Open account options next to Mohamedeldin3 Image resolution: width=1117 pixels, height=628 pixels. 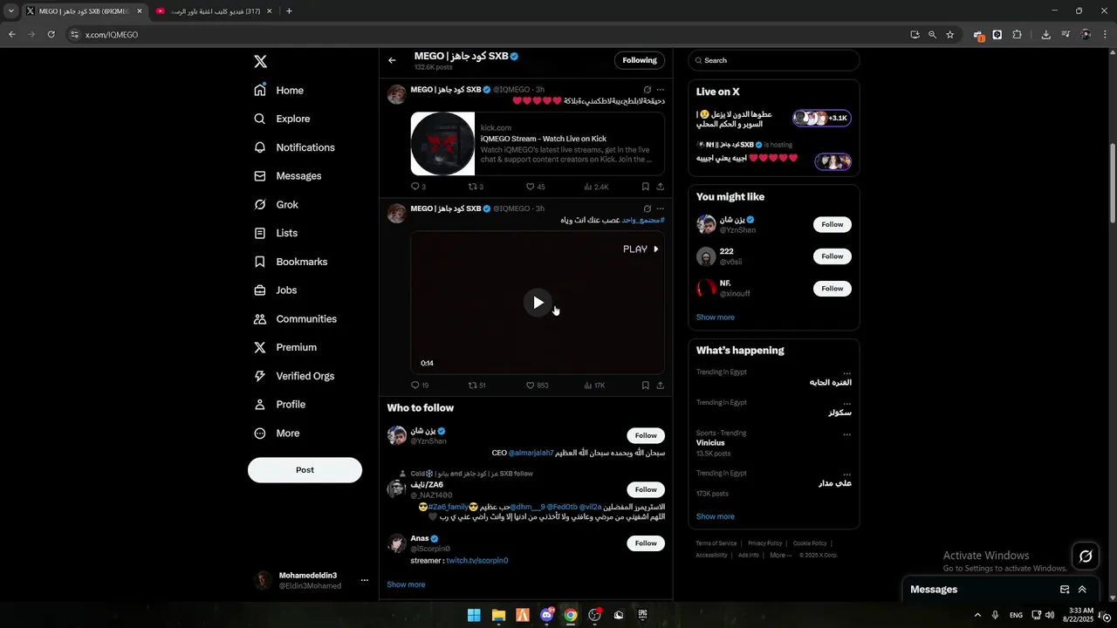point(365,580)
